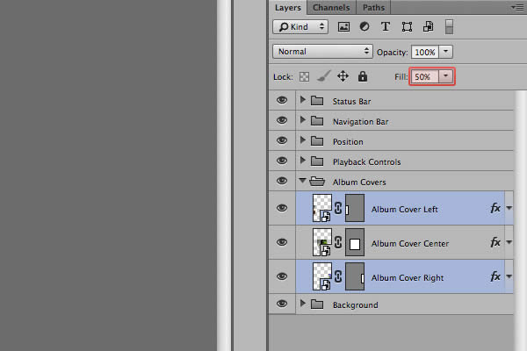Click the Album Cover Right layer mask thumbnail
The height and width of the screenshot is (351, 527).
coord(355,277)
